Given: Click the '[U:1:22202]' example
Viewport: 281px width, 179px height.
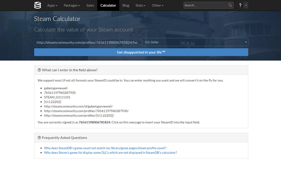Looking at the screenshot, I should (52, 102).
